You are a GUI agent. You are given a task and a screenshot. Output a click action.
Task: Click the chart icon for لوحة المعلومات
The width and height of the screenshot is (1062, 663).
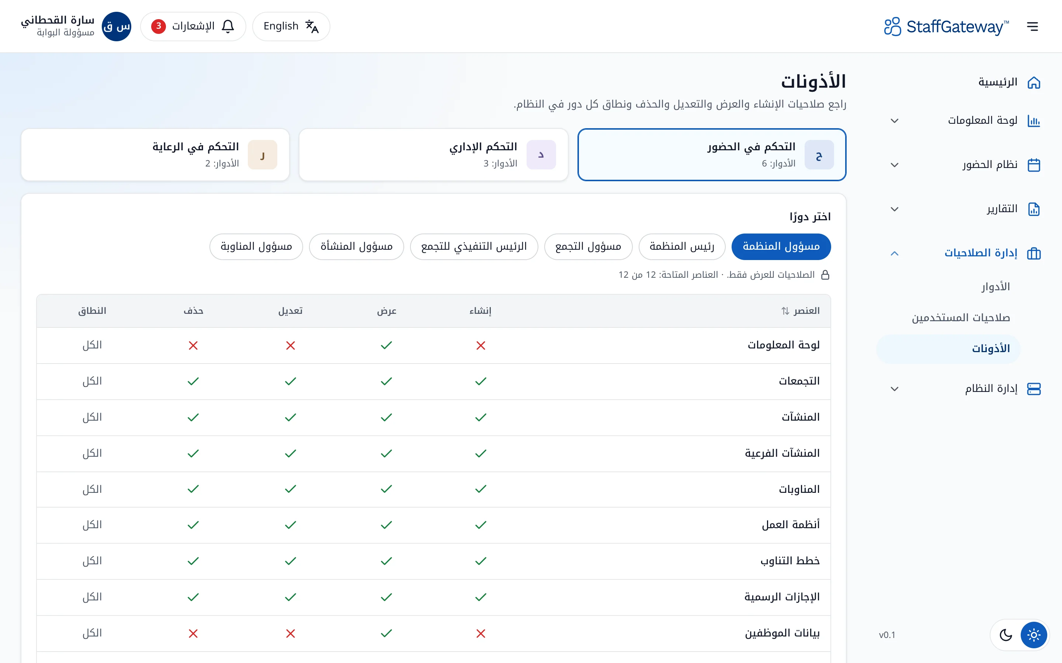tap(1034, 120)
